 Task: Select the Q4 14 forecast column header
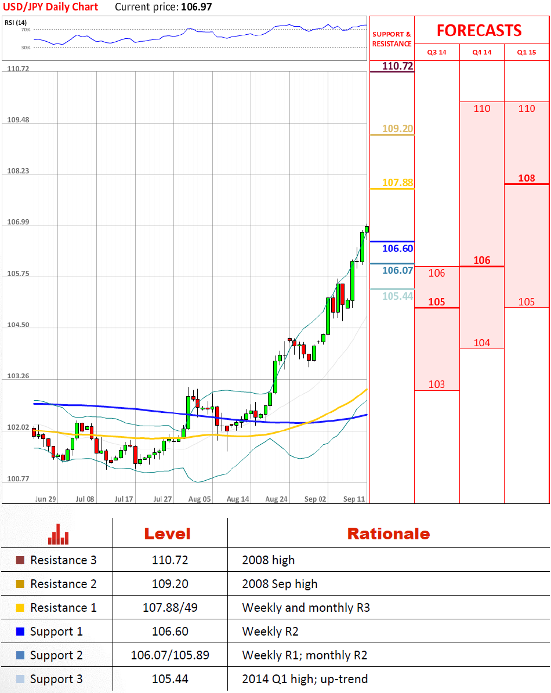[481, 52]
